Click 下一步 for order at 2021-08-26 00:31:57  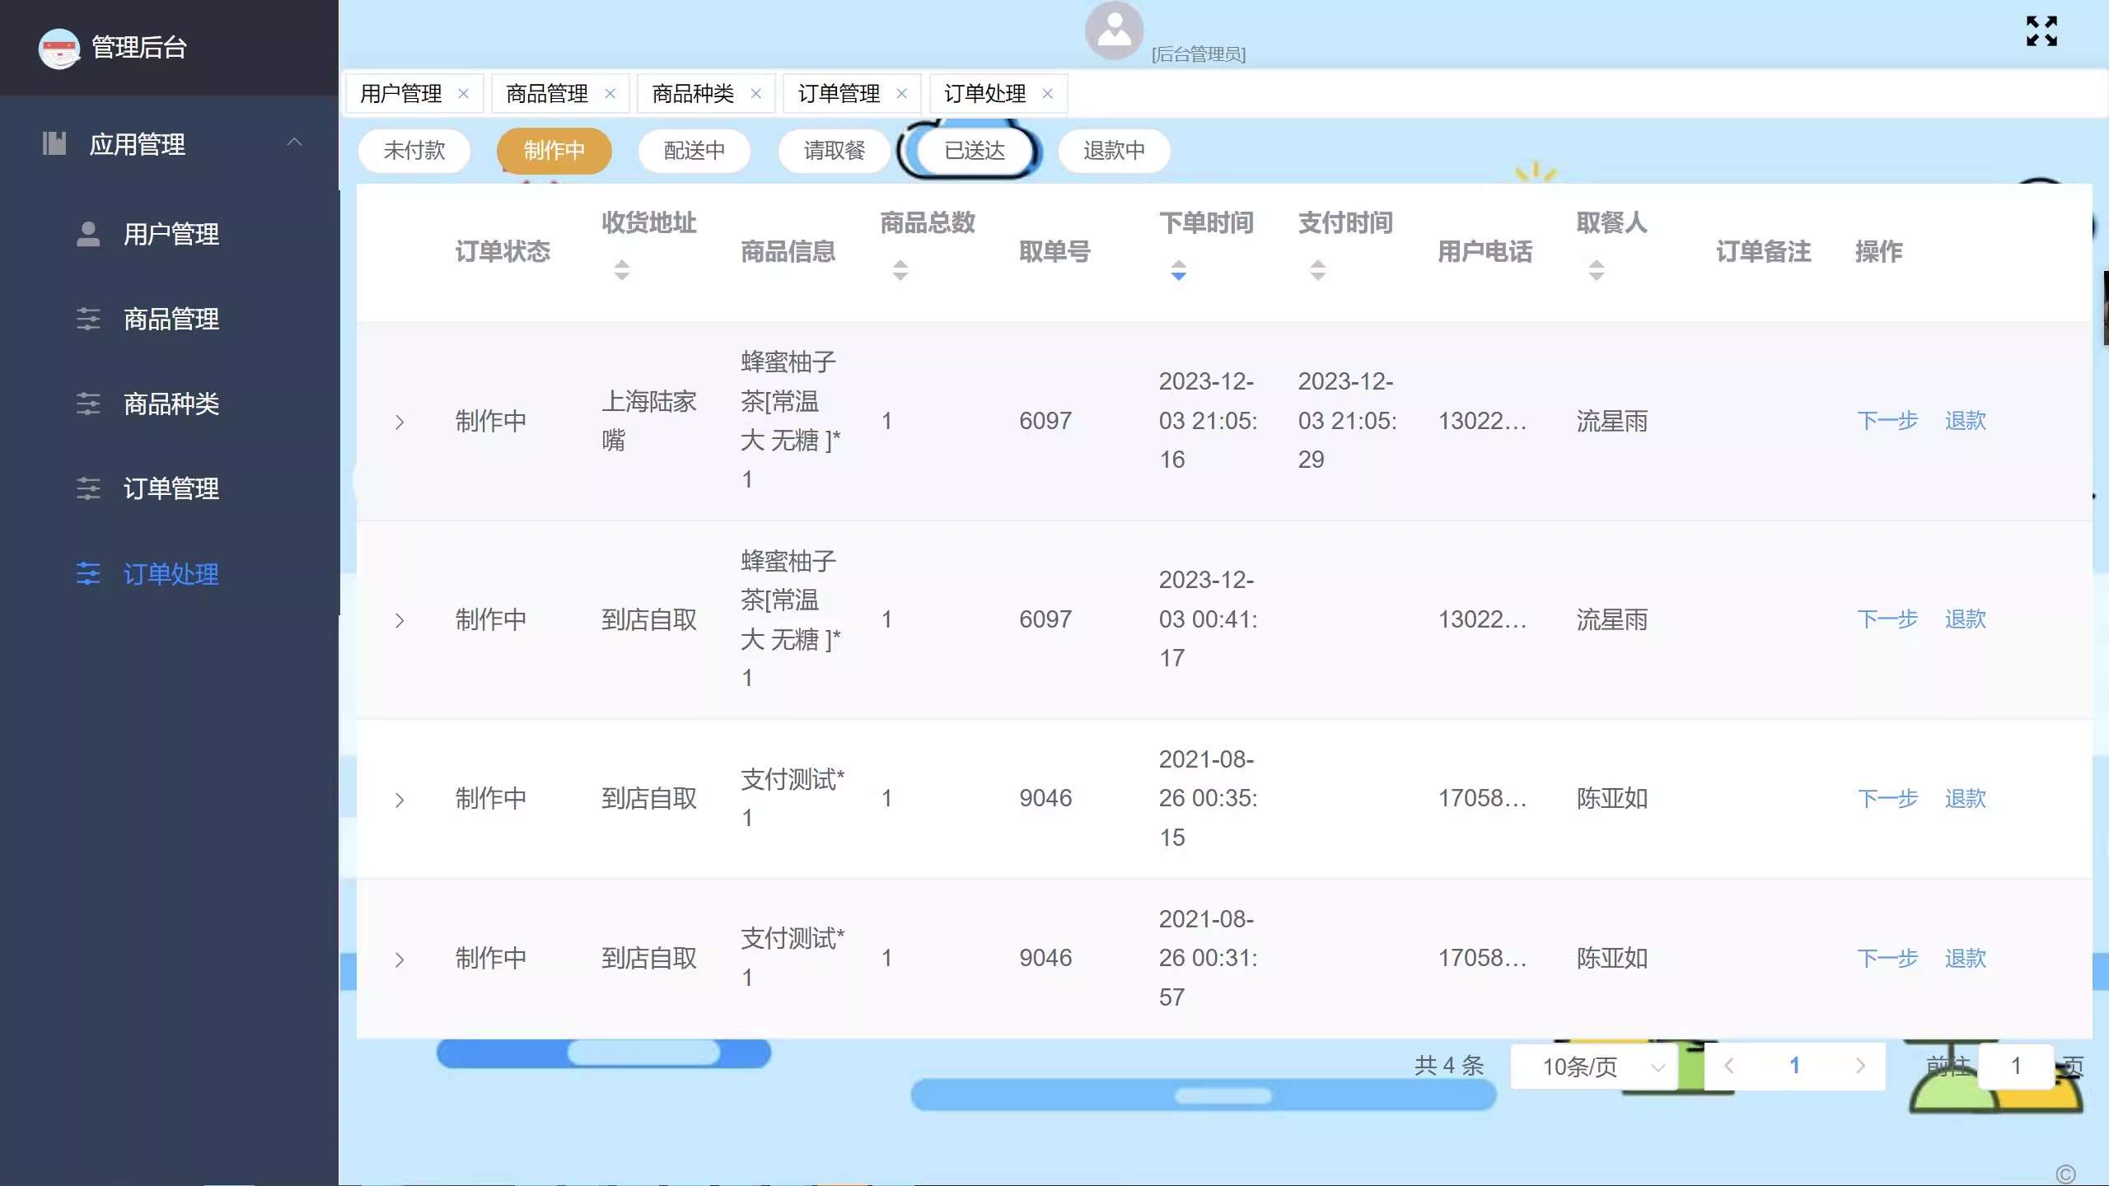(1887, 959)
